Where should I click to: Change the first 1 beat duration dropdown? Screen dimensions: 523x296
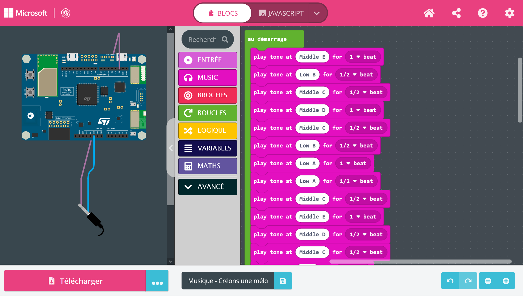(363, 57)
